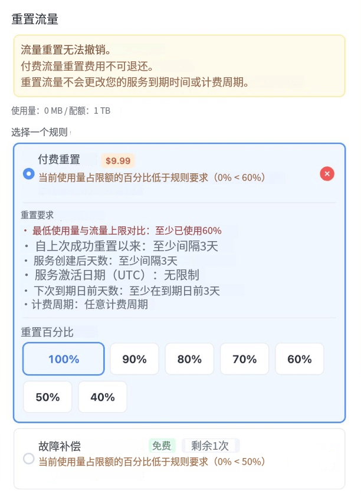Choose the 50% reset percentage option
Image resolution: width=361 pixels, height=494 pixels.
click(x=47, y=397)
